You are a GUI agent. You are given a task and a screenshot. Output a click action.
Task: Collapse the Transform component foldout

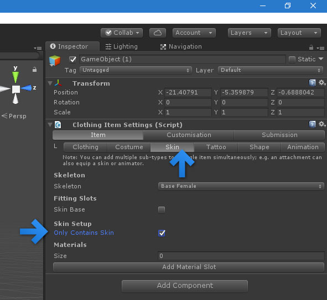50,83
